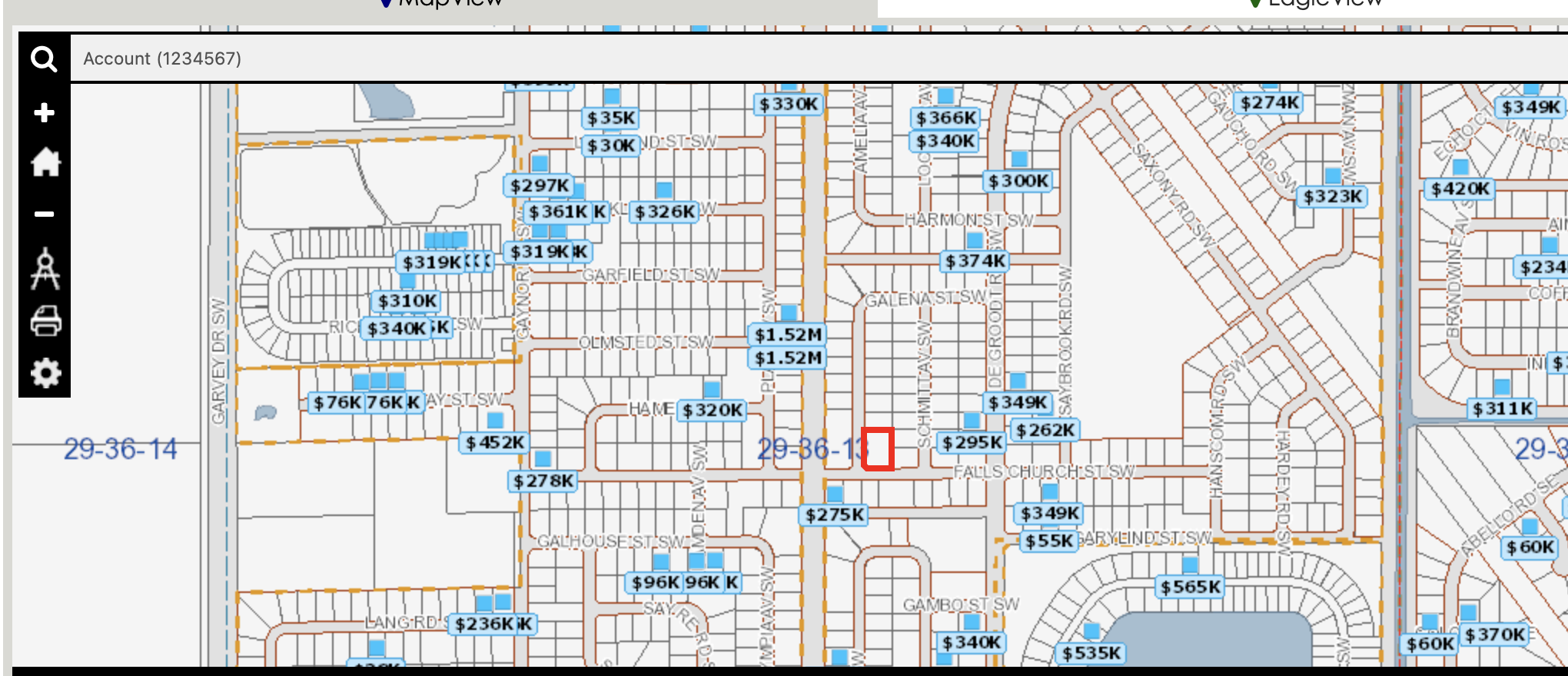
Task: Switch to the Eagle View tab
Action: click(1316, 3)
